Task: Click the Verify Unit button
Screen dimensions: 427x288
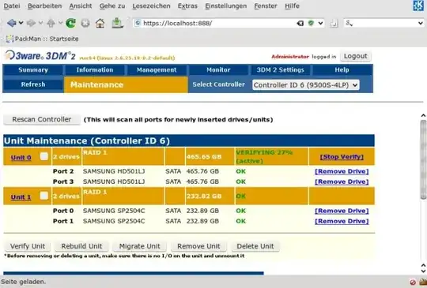Action: pyautogui.click(x=28, y=246)
